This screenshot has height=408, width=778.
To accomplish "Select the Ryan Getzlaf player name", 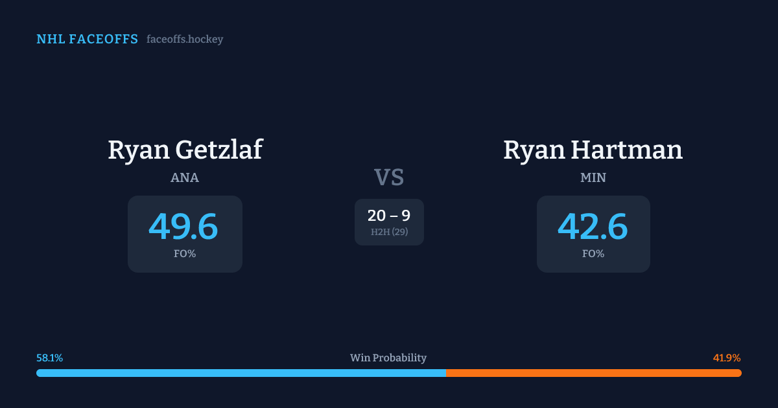I will pyautogui.click(x=185, y=150).
